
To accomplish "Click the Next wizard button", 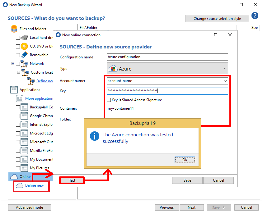I will tap(191, 207).
